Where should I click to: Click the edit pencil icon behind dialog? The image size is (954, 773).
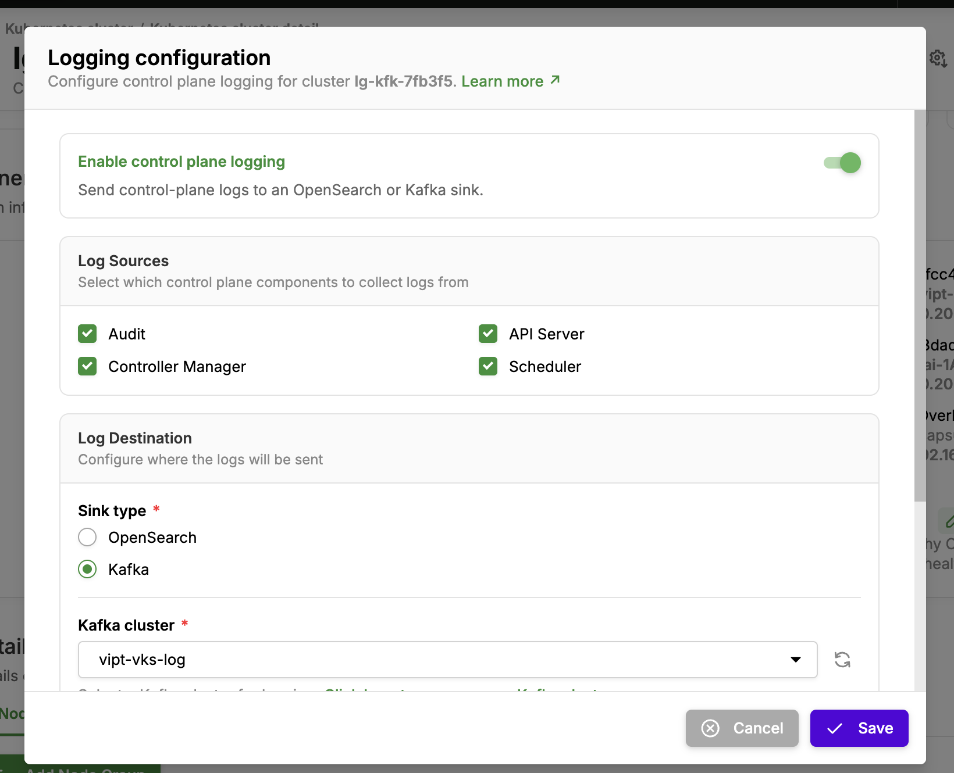[x=948, y=520]
